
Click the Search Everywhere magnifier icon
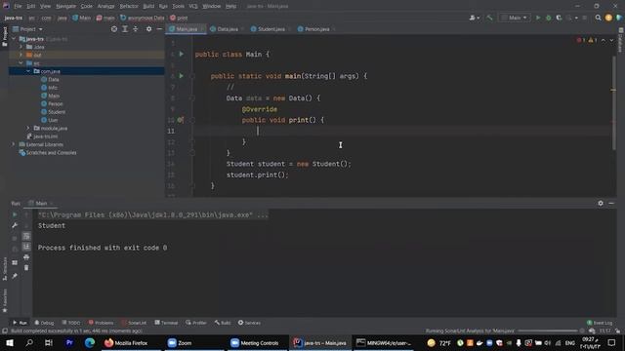click(x=598, y=18)
